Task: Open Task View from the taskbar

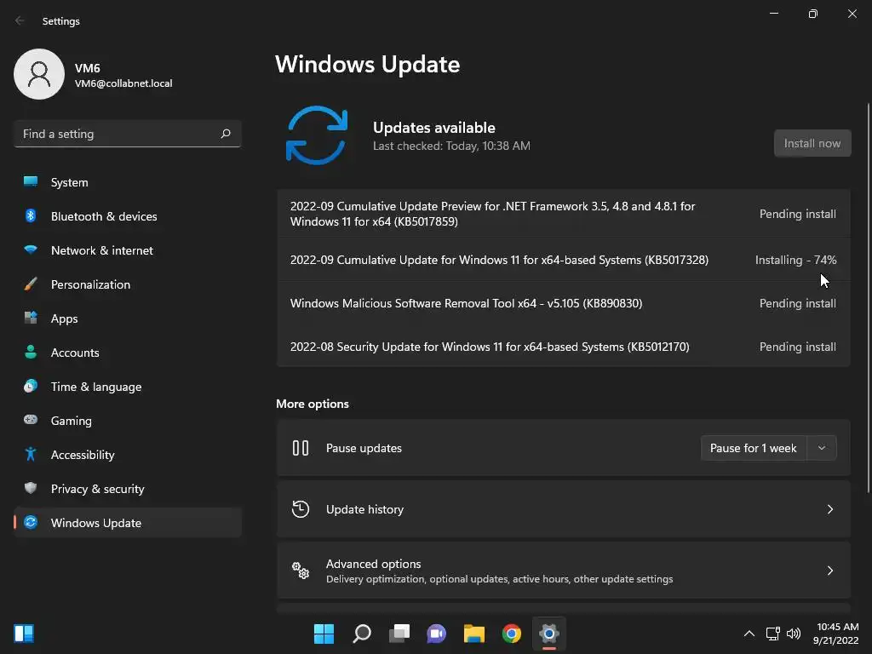Action: [x=399, y=634]
